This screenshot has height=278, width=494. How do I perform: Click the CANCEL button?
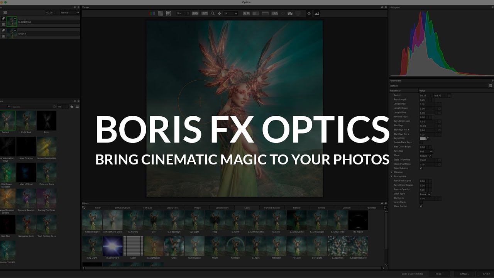pos(464,274)
